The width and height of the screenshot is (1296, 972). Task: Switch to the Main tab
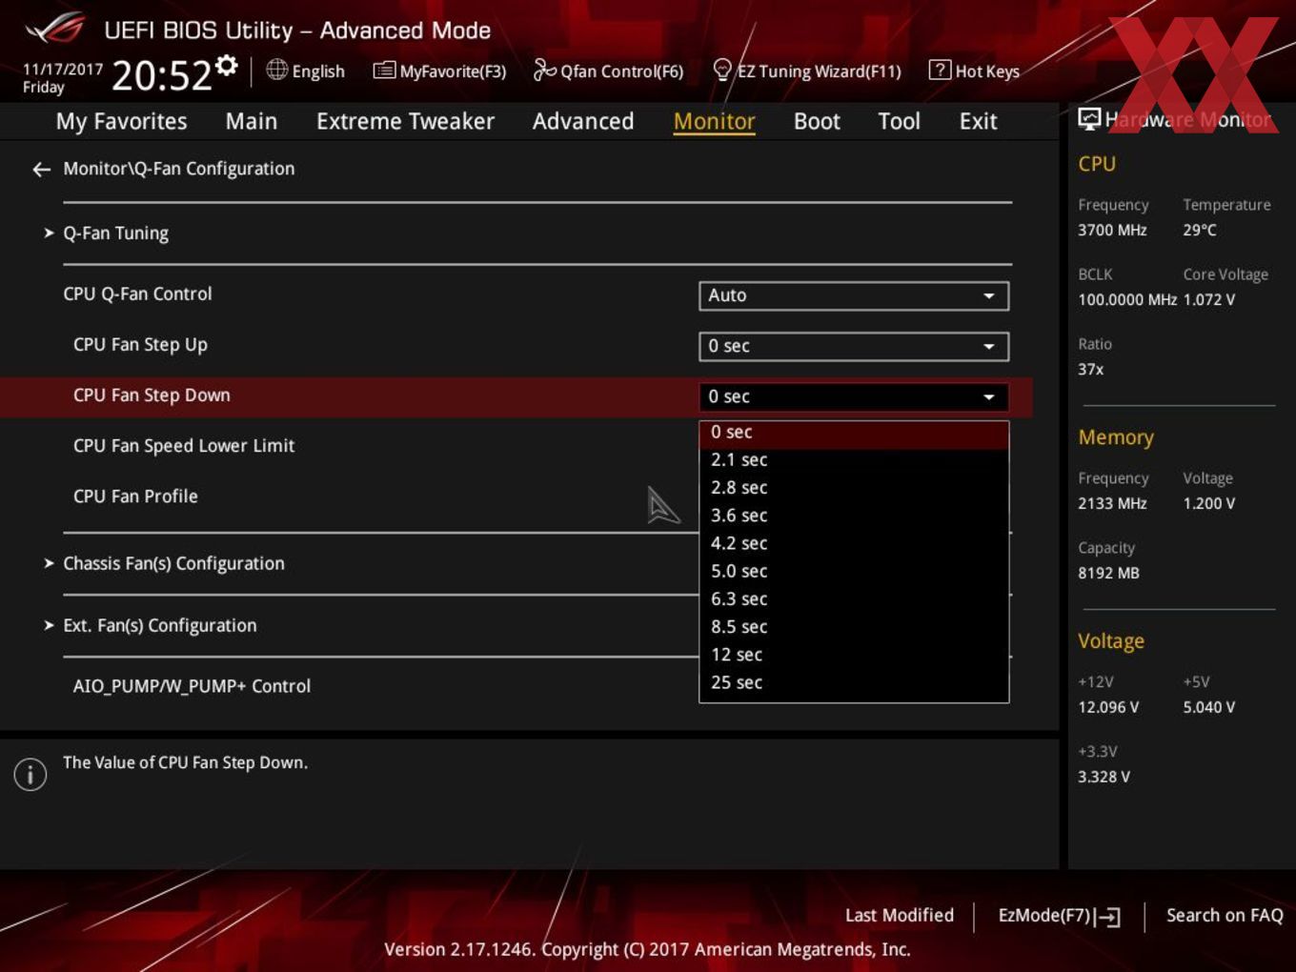pyautogui.click(x=252, y=121)
